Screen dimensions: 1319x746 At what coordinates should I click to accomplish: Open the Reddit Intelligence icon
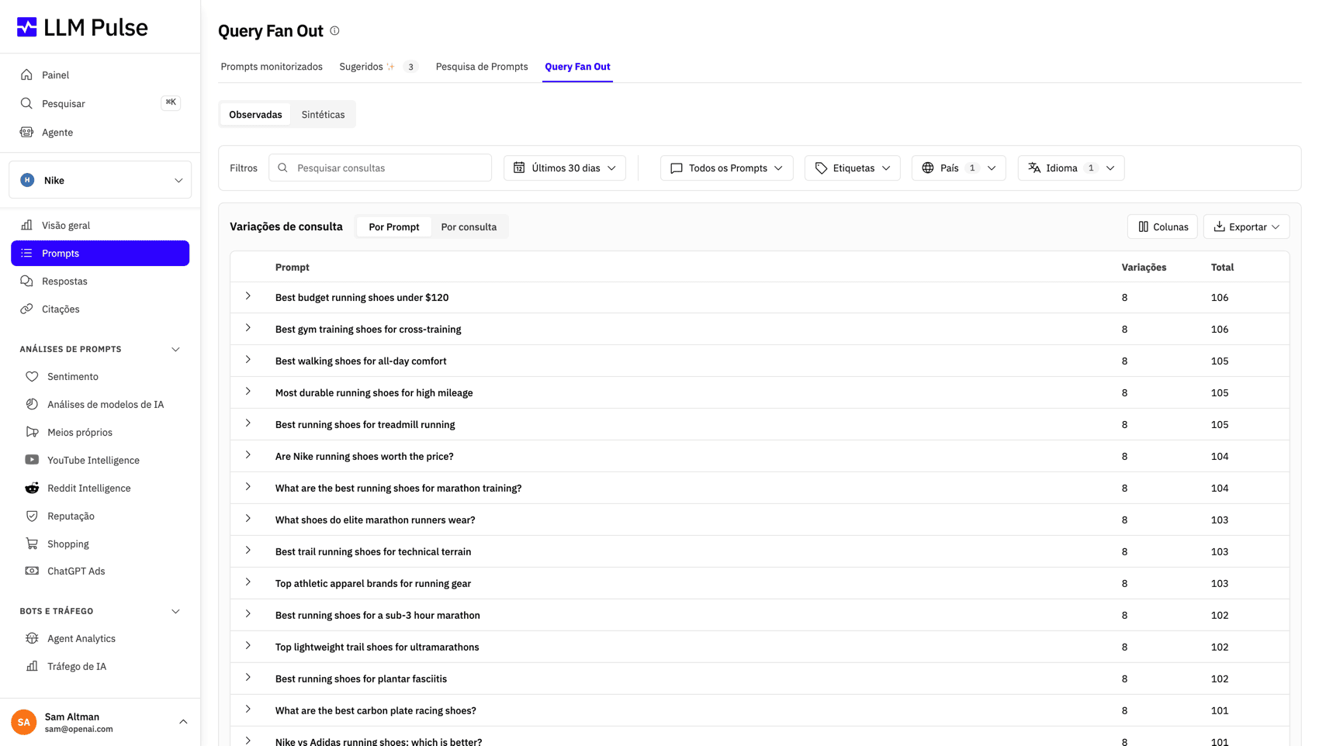click(32, 489)
